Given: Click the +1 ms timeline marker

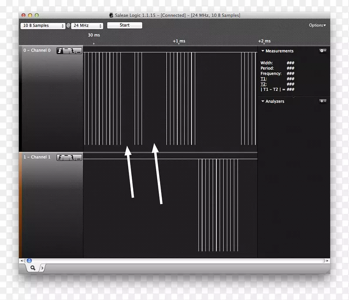Looking at the screenshot, I should coord(179,41).
